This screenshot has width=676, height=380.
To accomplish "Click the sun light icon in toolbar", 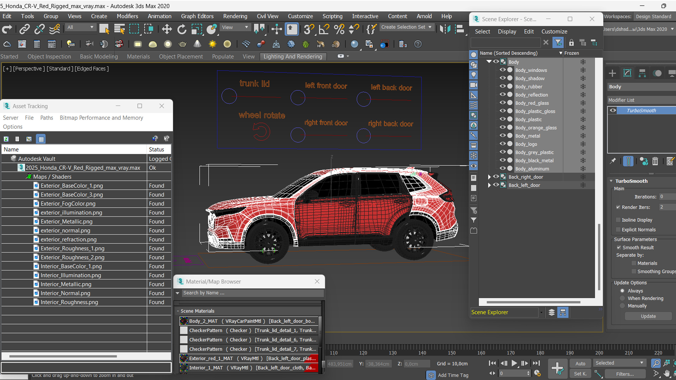I will pyautogui.click(x=212, y=44).
